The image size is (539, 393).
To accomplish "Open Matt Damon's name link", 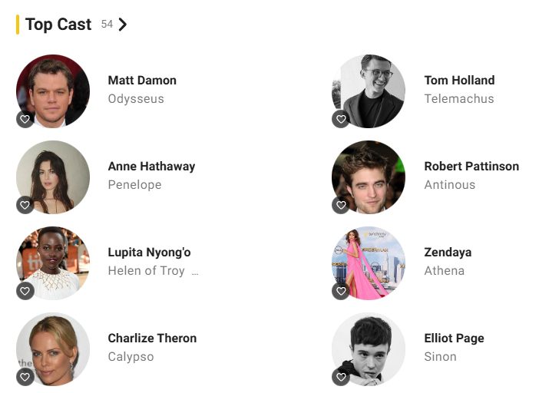I will point(142,81).
